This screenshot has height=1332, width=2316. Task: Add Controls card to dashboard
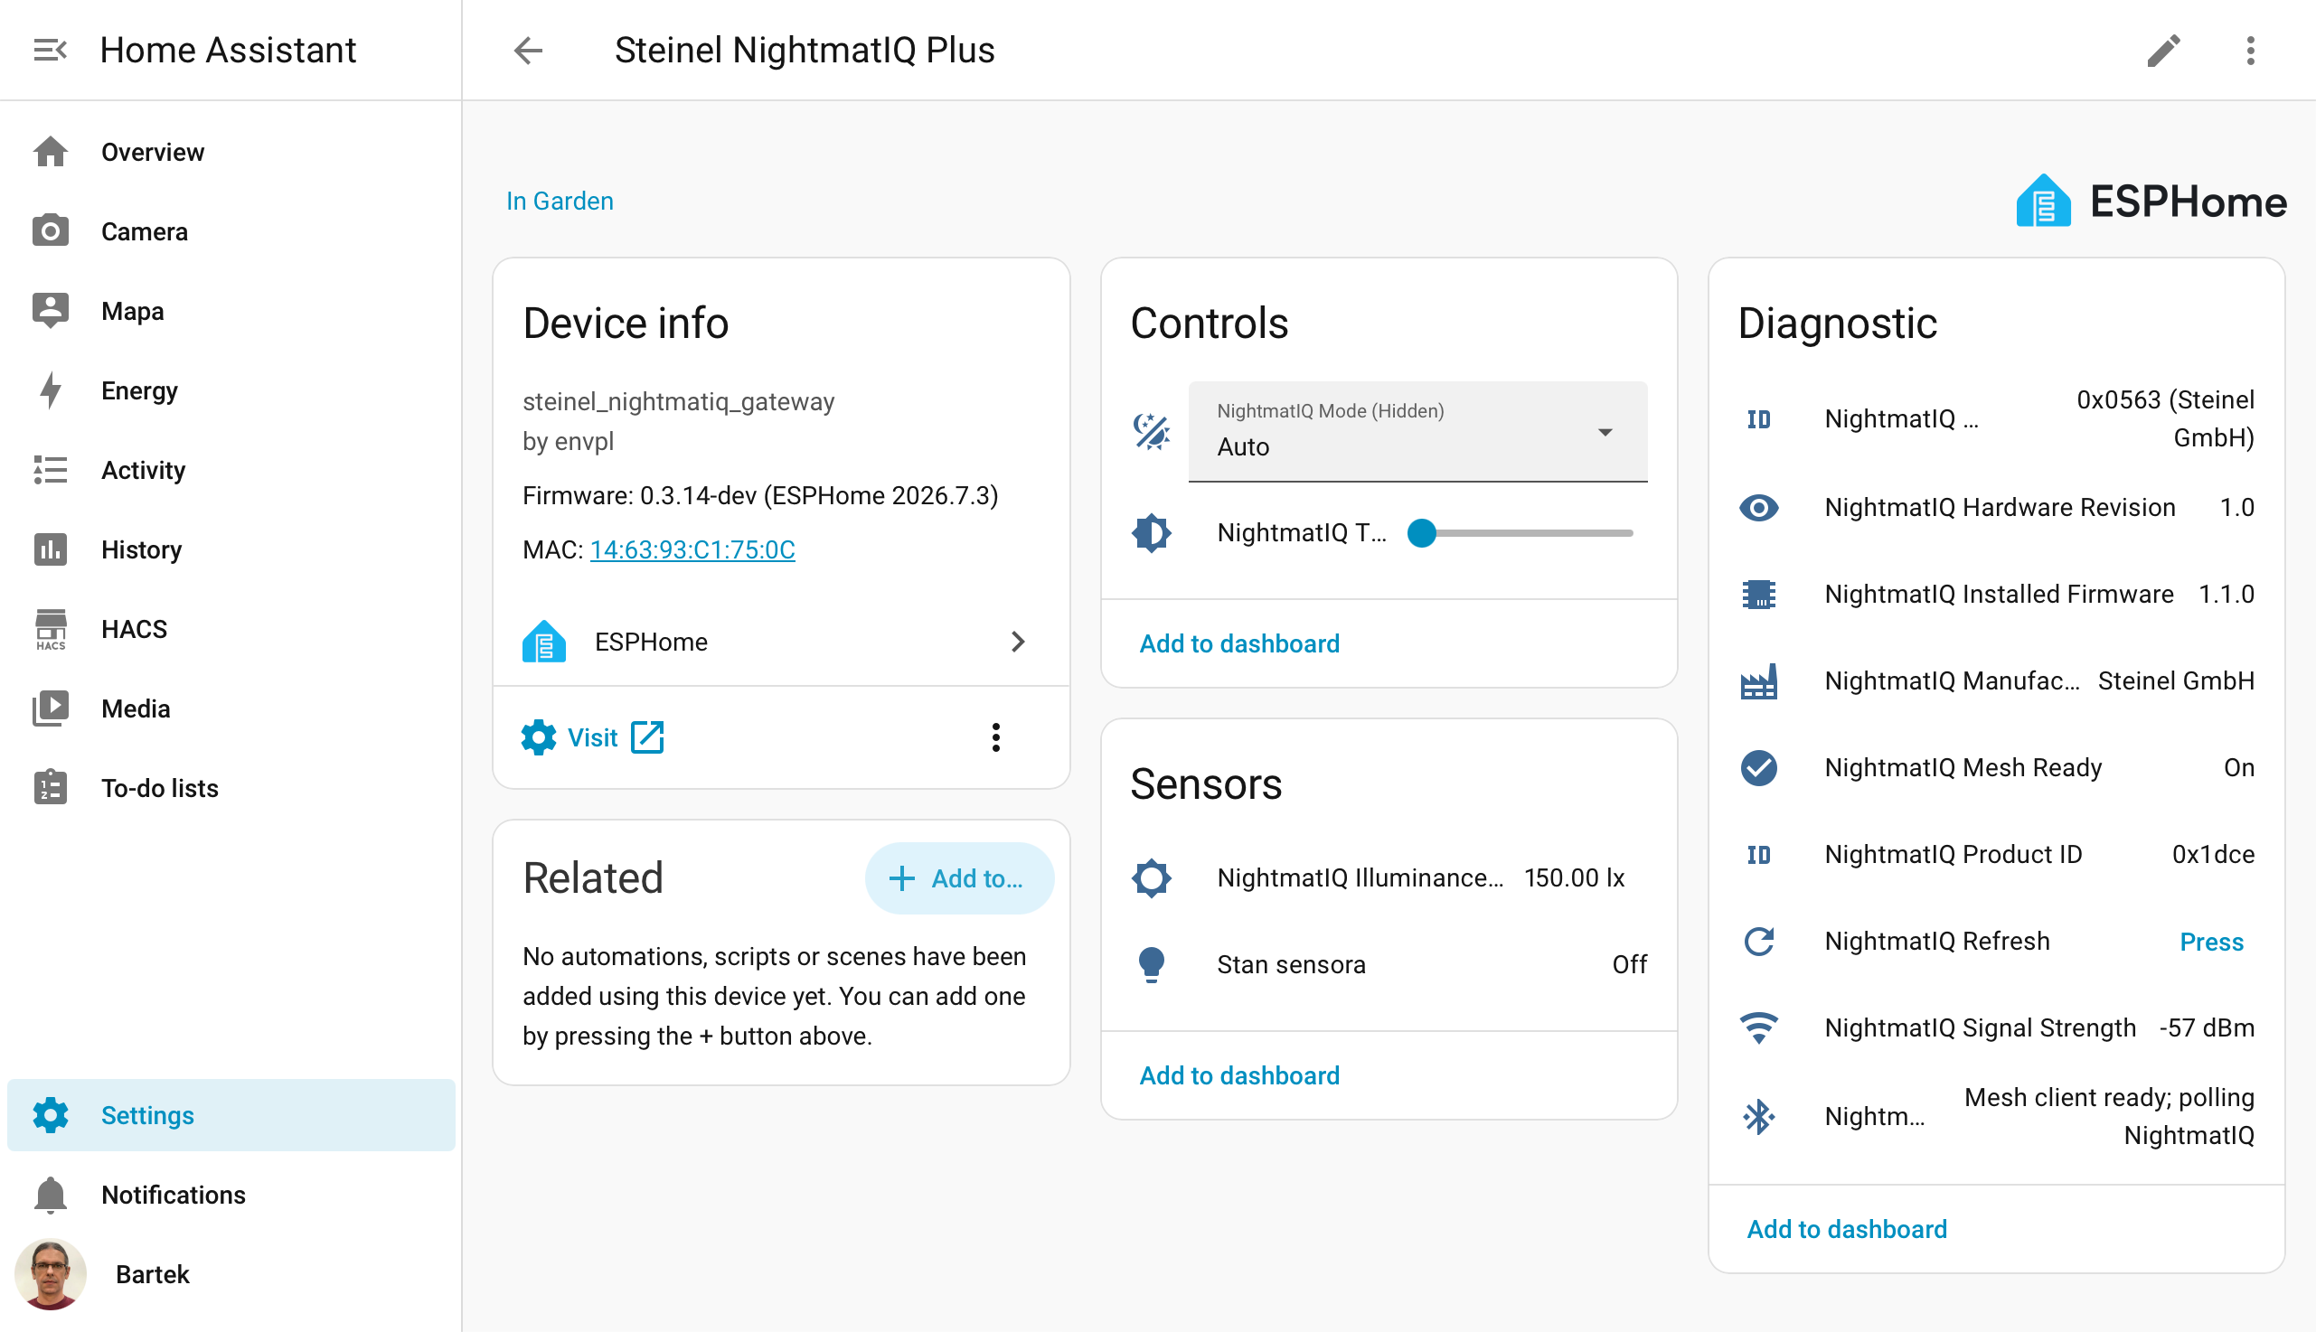(x=1239, y=643)
